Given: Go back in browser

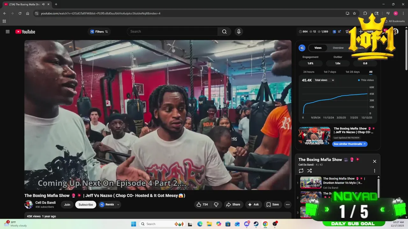Looking at the screenshot, I should coord(4,13).
